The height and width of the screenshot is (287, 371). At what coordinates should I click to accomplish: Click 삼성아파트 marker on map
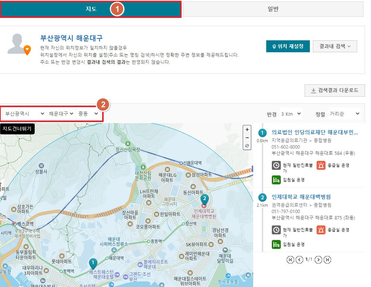199,175
